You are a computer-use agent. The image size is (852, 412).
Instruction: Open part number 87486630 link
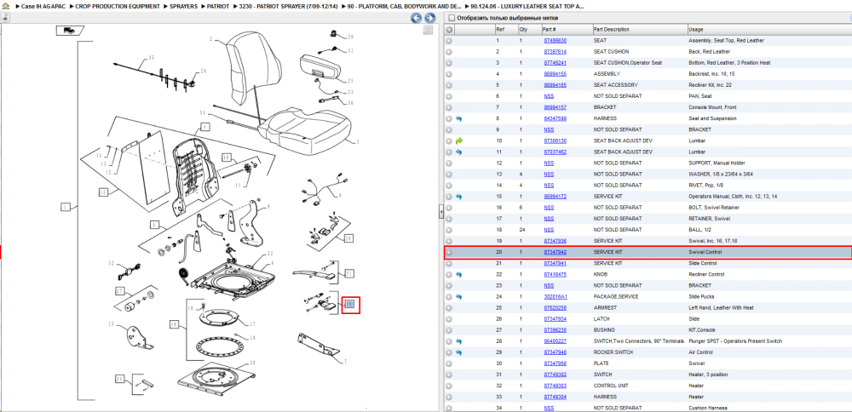(x=556, y=41)
